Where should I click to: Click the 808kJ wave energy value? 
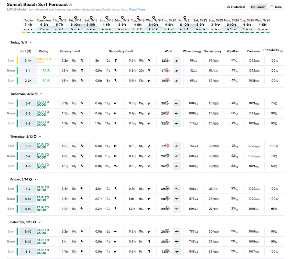click(x=194, y=113)
